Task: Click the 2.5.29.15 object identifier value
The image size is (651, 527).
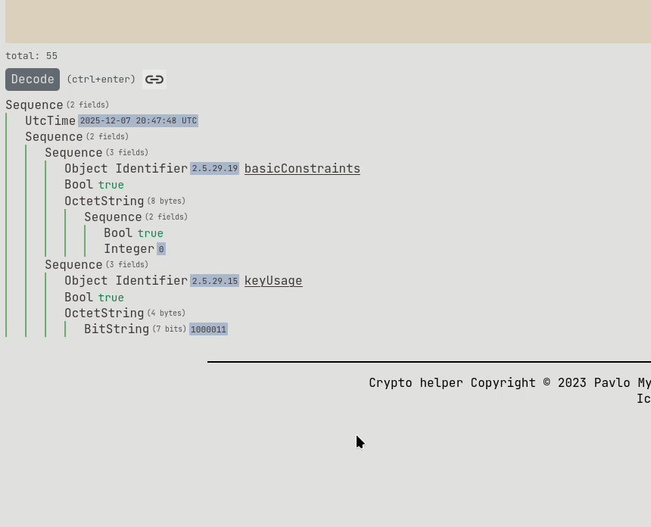Action: (214, 281)
